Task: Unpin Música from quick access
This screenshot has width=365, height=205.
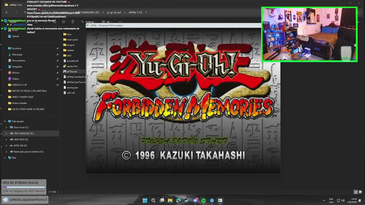Action: 58,73
